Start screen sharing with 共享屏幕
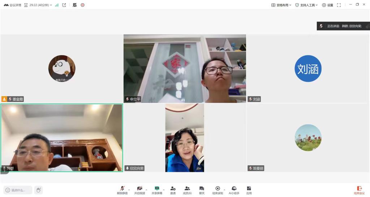This screenshot has height=197, width=370. pyautogui.click(x=157, y=190)
